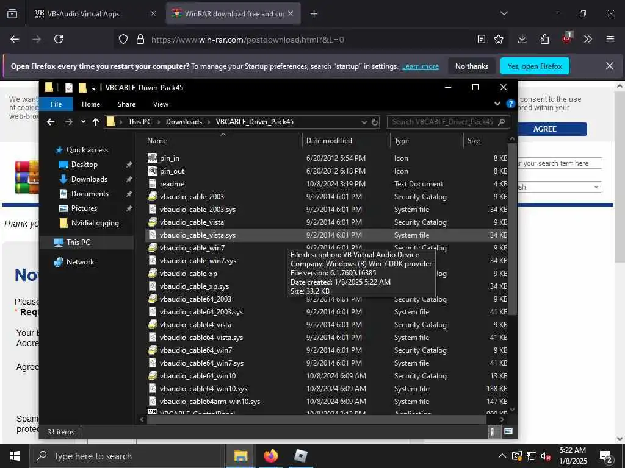625x468 pixels.
Task: Follow the Learn more link
Action: [420, 66]
